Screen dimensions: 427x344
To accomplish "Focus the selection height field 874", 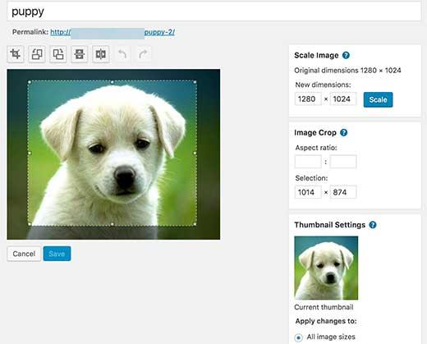I will (x=343, y=192).
